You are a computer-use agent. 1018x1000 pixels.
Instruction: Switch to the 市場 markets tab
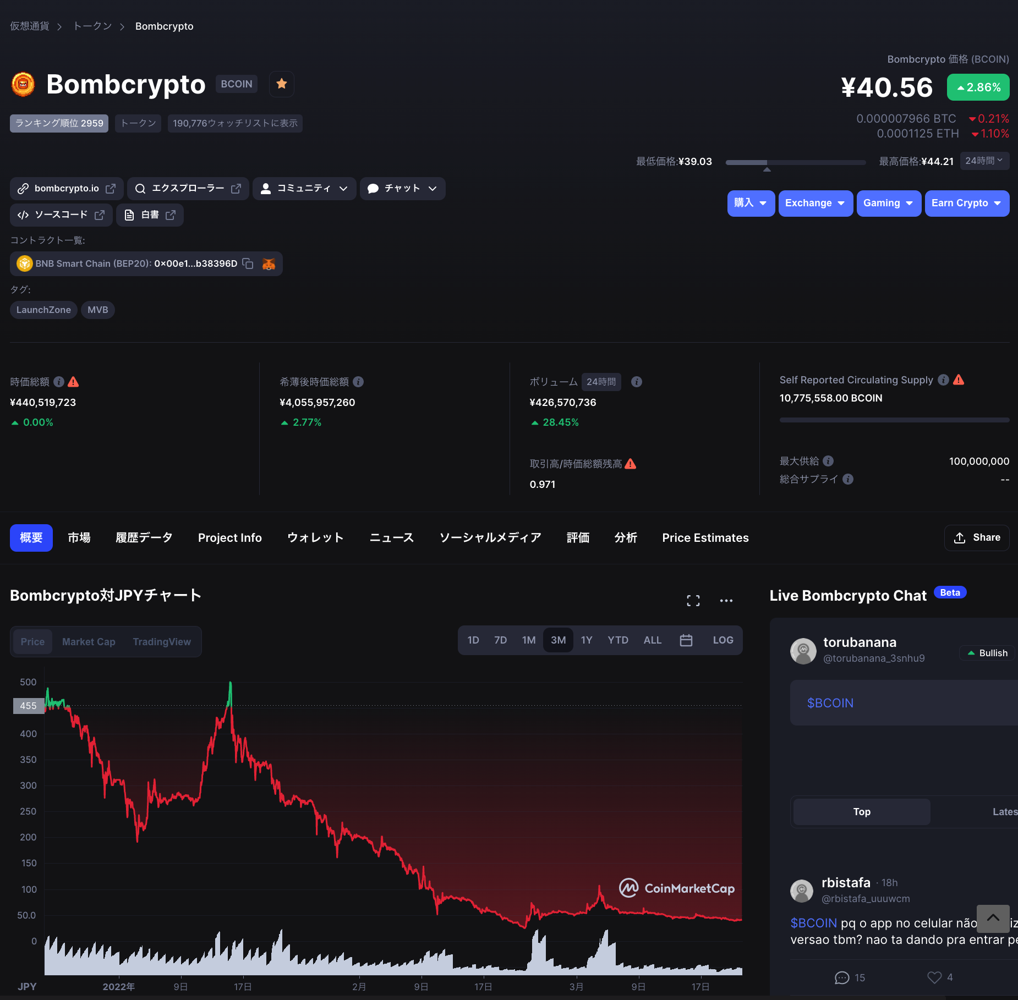79,538
